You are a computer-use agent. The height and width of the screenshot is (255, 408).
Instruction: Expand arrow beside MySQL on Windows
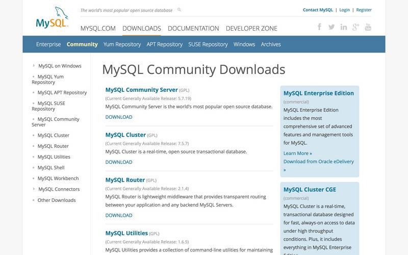pyautogui.click(x=34, y=66)
